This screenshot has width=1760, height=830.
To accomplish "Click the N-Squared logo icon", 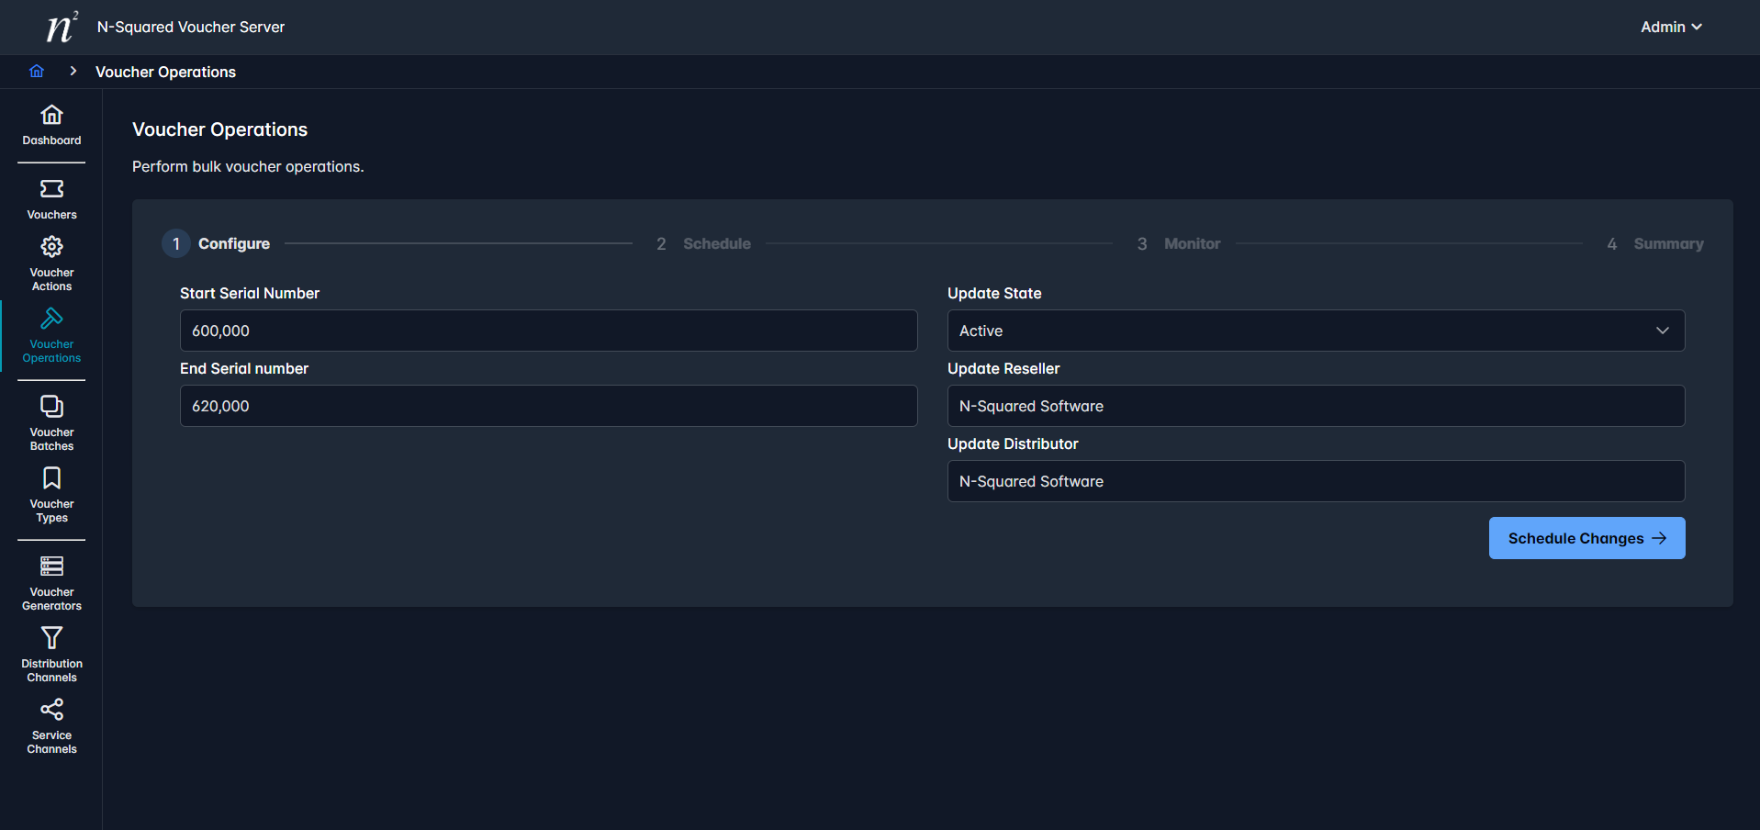I will 61,28.
